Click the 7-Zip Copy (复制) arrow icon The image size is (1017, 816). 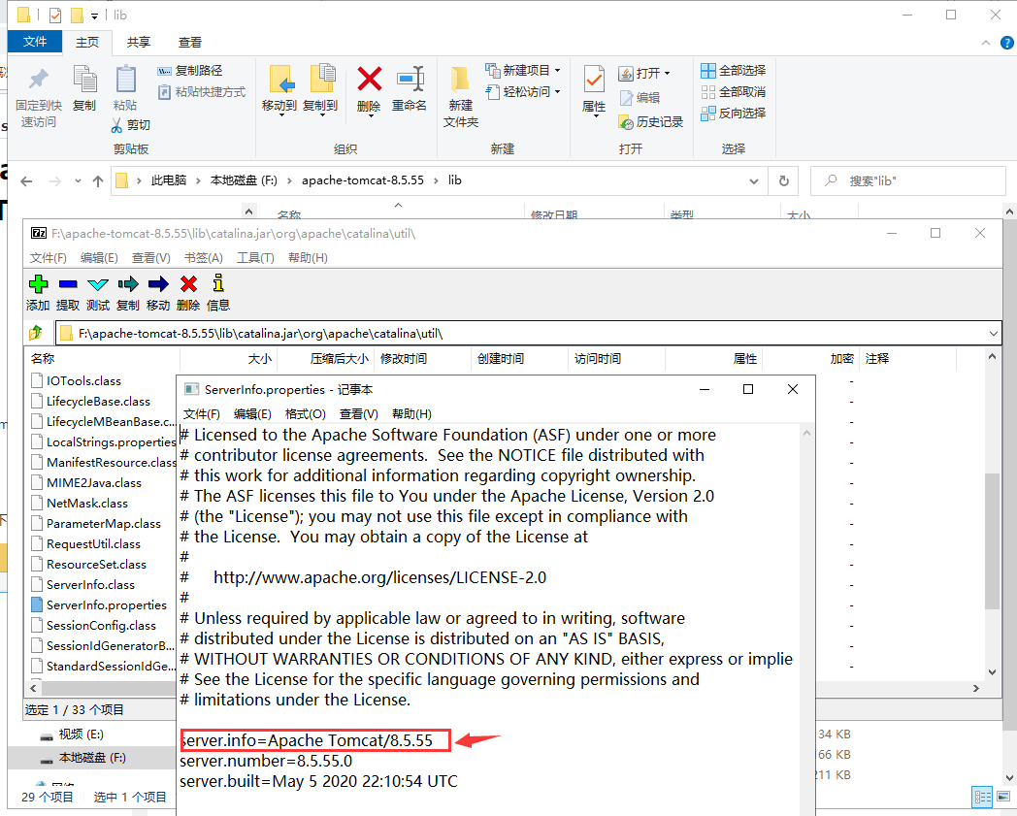pos(128,284)
